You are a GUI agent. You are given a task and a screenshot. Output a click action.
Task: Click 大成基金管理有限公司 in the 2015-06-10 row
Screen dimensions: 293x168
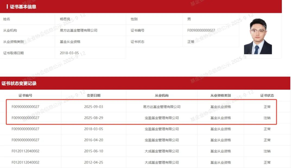[162, 151]
